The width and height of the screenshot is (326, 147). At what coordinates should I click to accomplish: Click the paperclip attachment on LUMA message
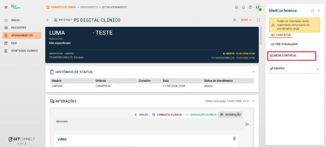point(234,139)
